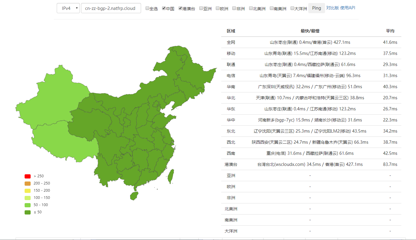This screenshot has width=416, height=240.
Task: Click the orange 200 - 250 legend swatch
Action: [28, 183]
